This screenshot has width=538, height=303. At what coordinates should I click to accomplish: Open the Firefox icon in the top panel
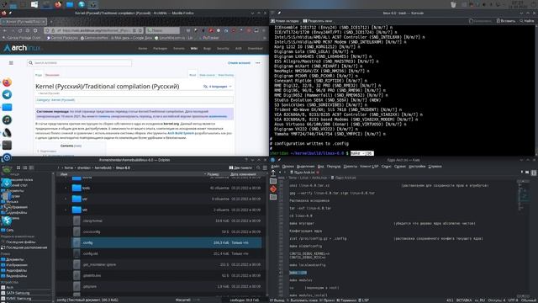[58, 4]
